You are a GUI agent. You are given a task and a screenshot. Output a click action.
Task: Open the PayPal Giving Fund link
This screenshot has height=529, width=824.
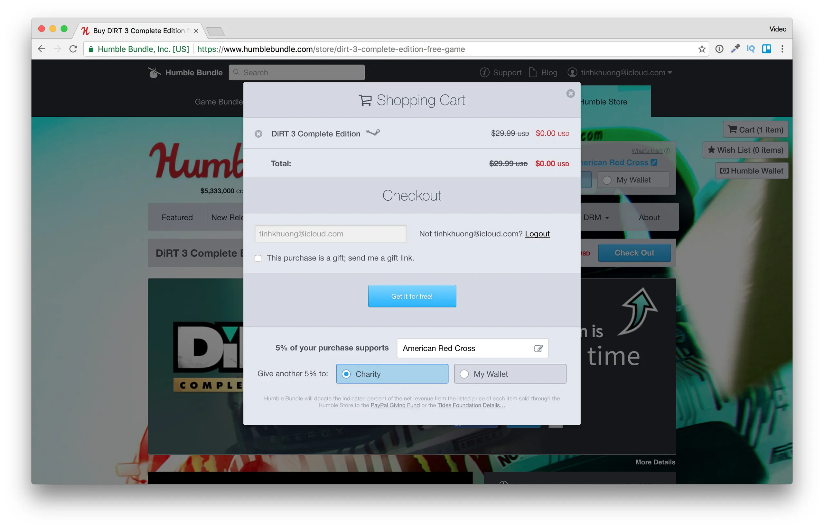pyautogui.click(x=395, y=405)
